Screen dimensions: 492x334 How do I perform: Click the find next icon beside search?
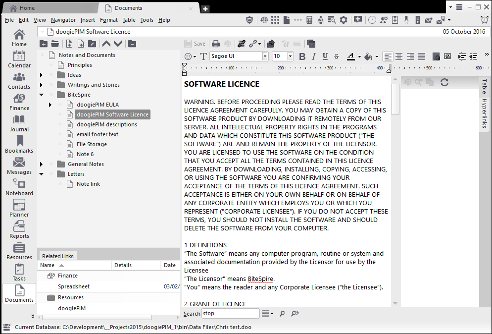[x=295, y=313]
